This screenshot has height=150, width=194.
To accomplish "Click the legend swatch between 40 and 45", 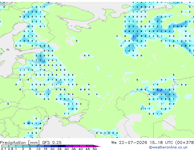I will (x=83, y=146).
